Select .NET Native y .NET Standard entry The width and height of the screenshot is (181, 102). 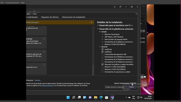click(x=114, y=37)
